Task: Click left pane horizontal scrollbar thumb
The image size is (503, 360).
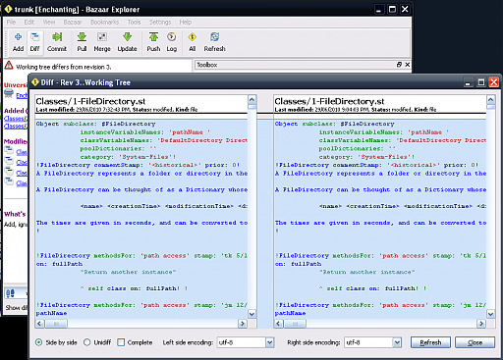Action: (56, 324)
